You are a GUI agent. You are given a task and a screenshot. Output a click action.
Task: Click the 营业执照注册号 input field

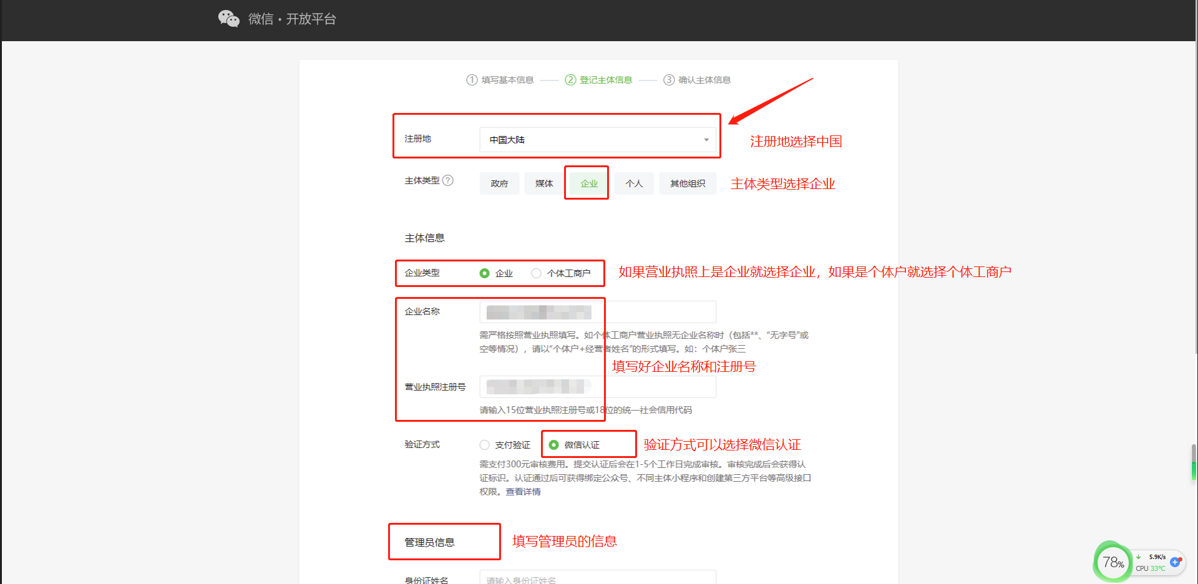[655, 387]
